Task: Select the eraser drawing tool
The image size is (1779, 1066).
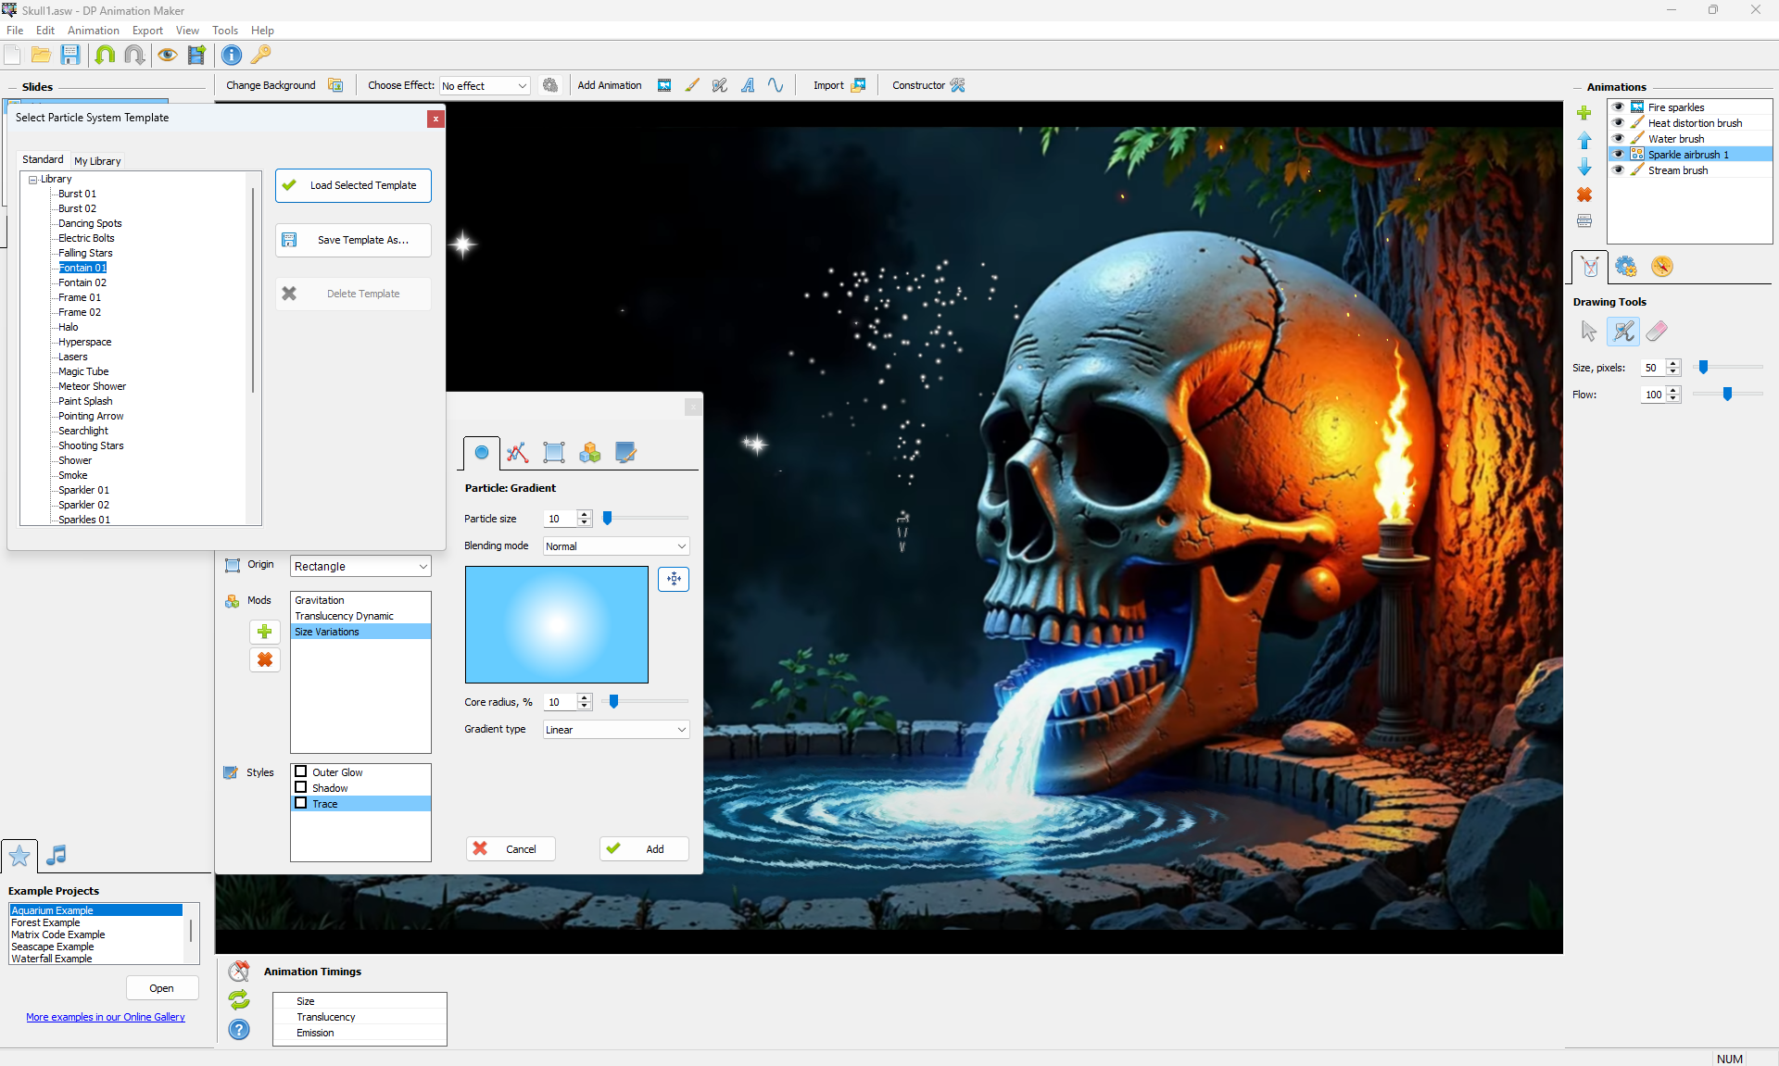Action: pyautogui.click(x=1657, y=331)
